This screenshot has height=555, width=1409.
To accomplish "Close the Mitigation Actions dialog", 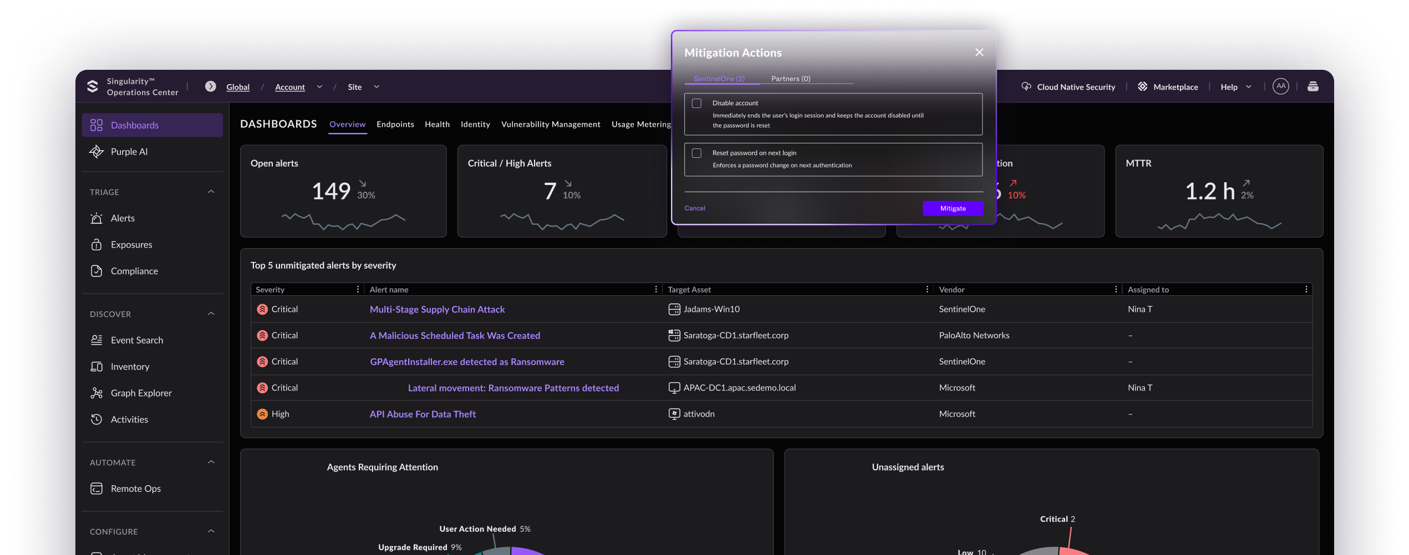I will pos(979,52).
